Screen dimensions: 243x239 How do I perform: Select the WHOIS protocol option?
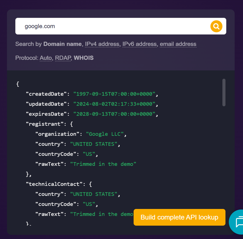pos(84,58)
